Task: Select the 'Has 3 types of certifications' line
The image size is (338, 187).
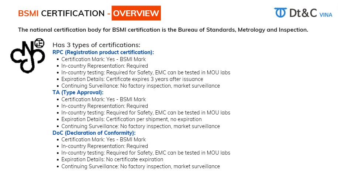Action: click(96, 45)
